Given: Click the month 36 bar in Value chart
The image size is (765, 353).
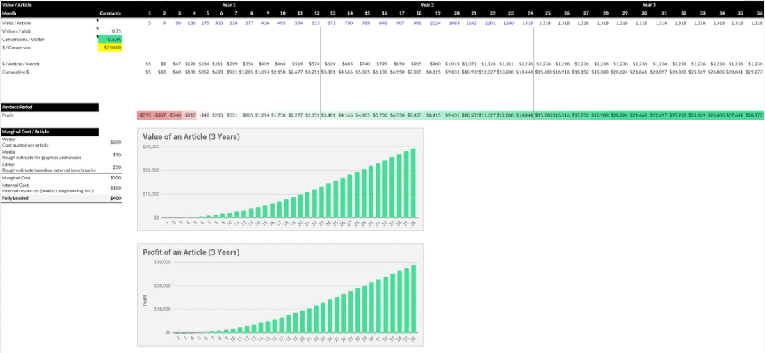Looking at the screenshot, I should tap(413, 183).
